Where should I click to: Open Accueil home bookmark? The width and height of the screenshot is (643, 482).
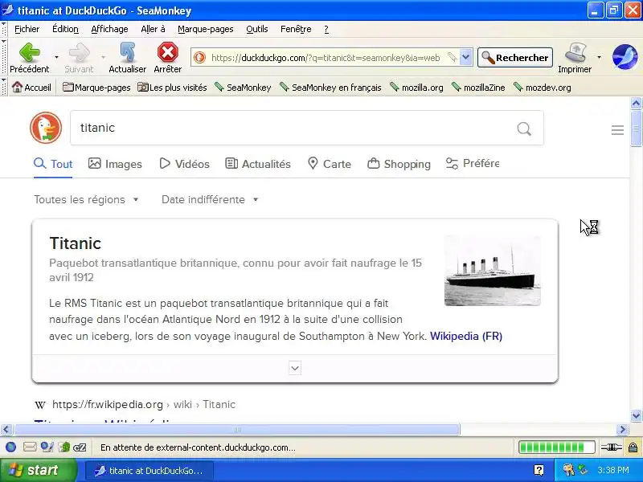pos(31,88)
